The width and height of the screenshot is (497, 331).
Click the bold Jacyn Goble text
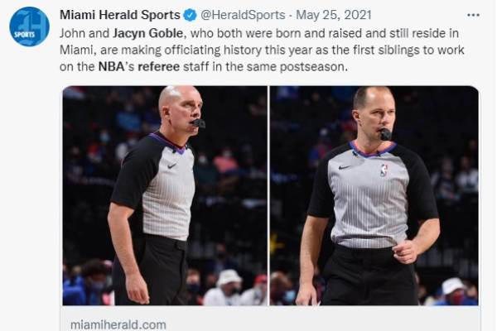point(147,33)
